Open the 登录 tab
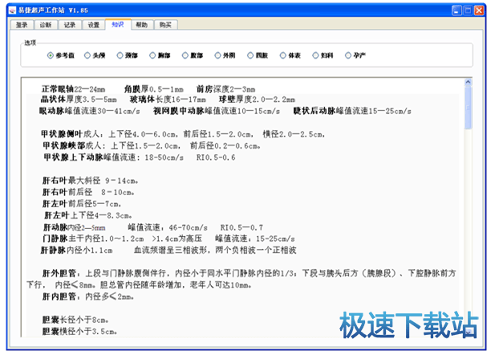This screenshot has width=495, height=355. point(22,25)
